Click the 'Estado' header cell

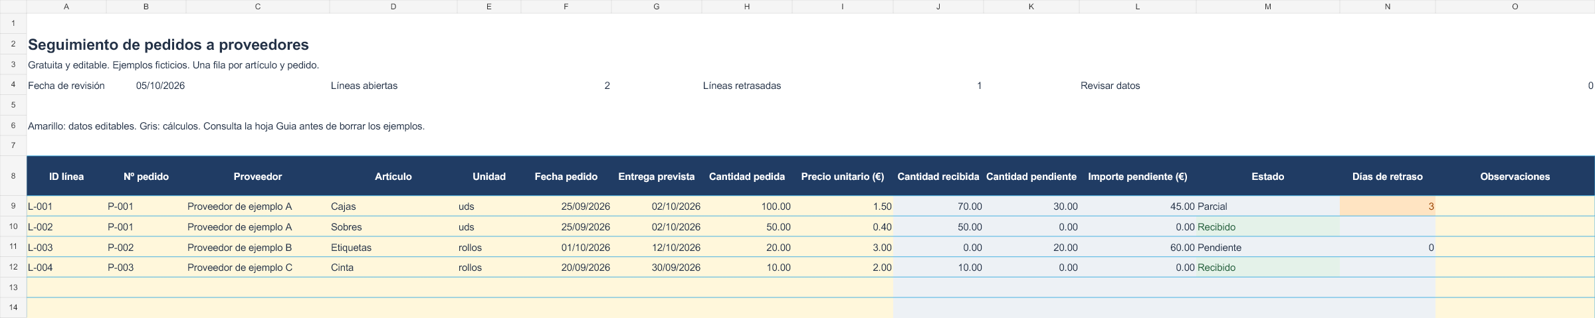(x=1268, y=177)
